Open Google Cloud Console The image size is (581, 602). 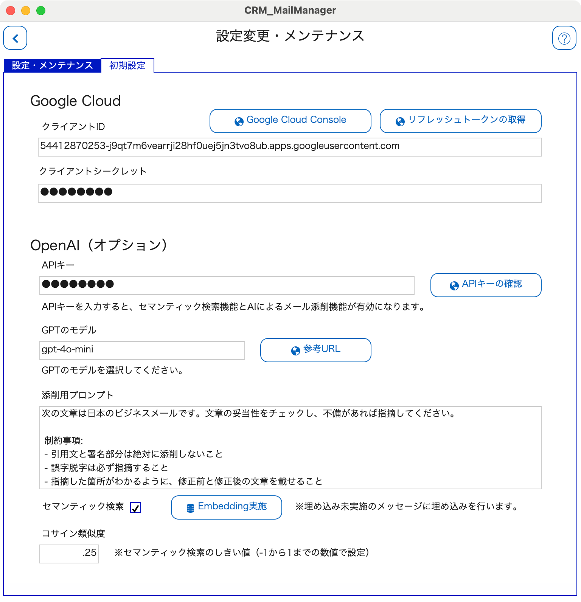coord(290,121)
